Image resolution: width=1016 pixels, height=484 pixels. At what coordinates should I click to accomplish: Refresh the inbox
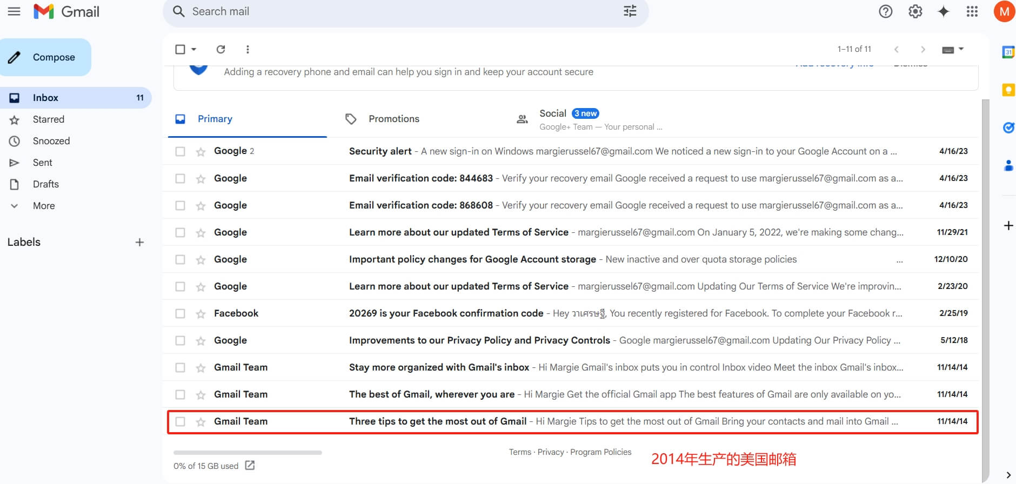point(220,49)
